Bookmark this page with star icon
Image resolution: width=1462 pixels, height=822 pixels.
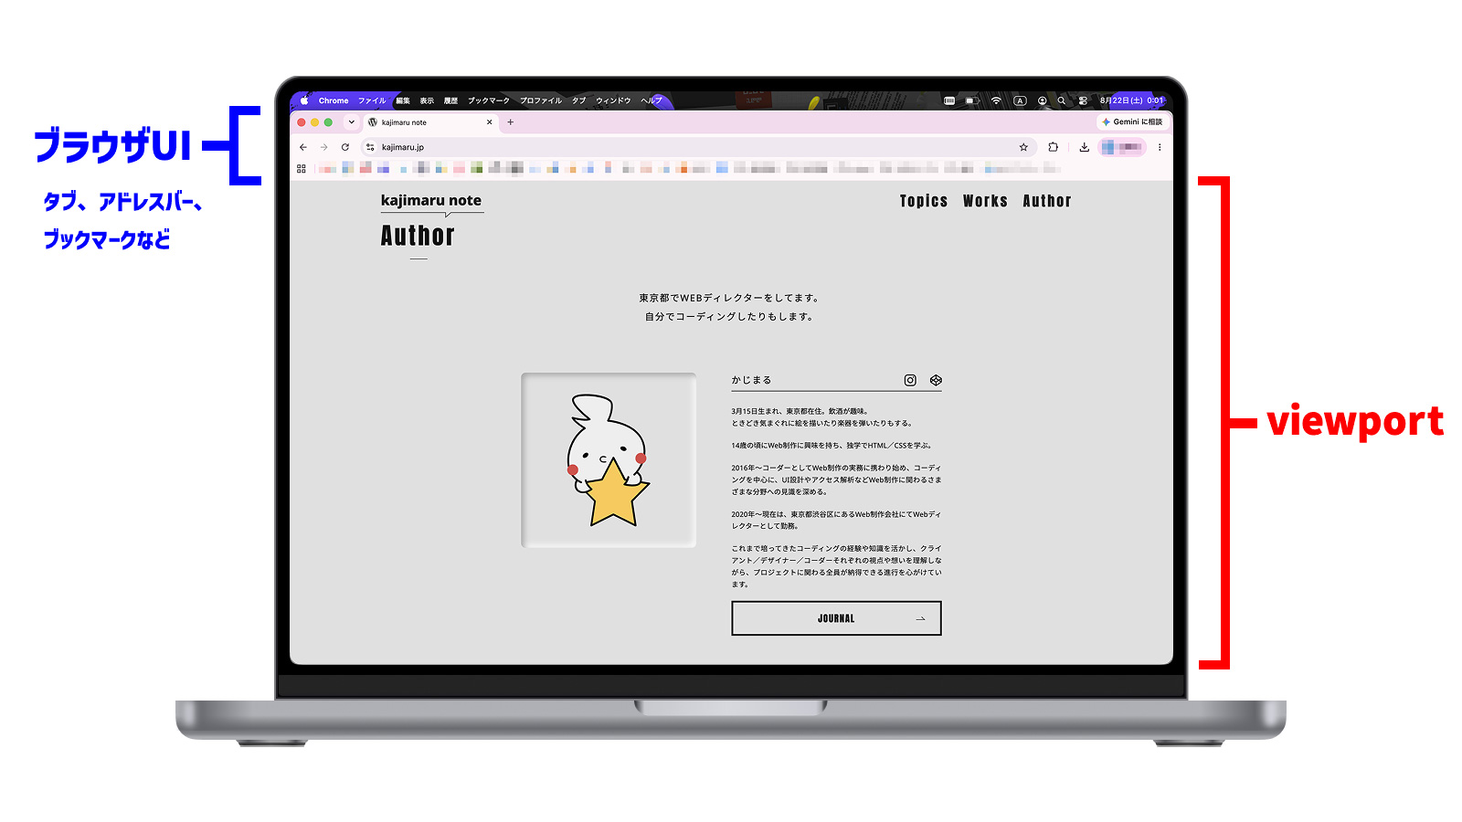[1023, 147]
